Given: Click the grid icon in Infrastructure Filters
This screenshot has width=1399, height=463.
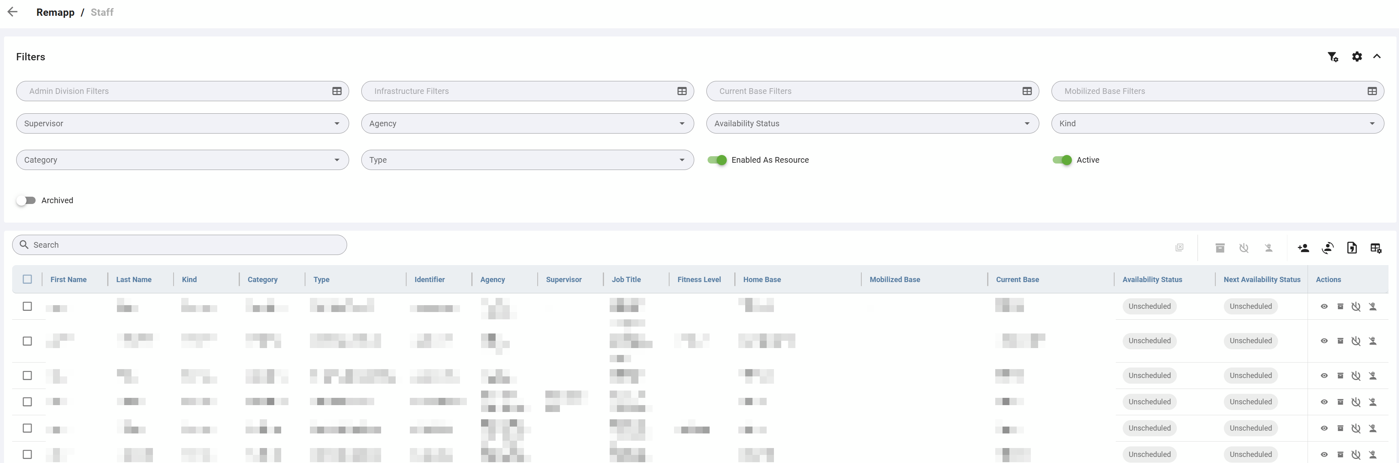Looking at the screenshot, I should 682,91.
